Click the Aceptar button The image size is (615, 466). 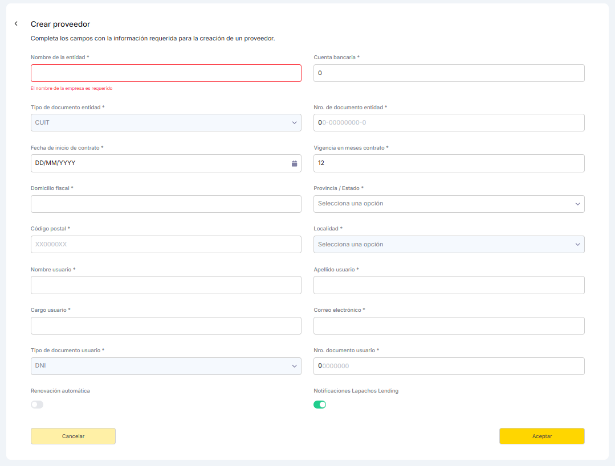pyautogui.click(x=541, y=436)
